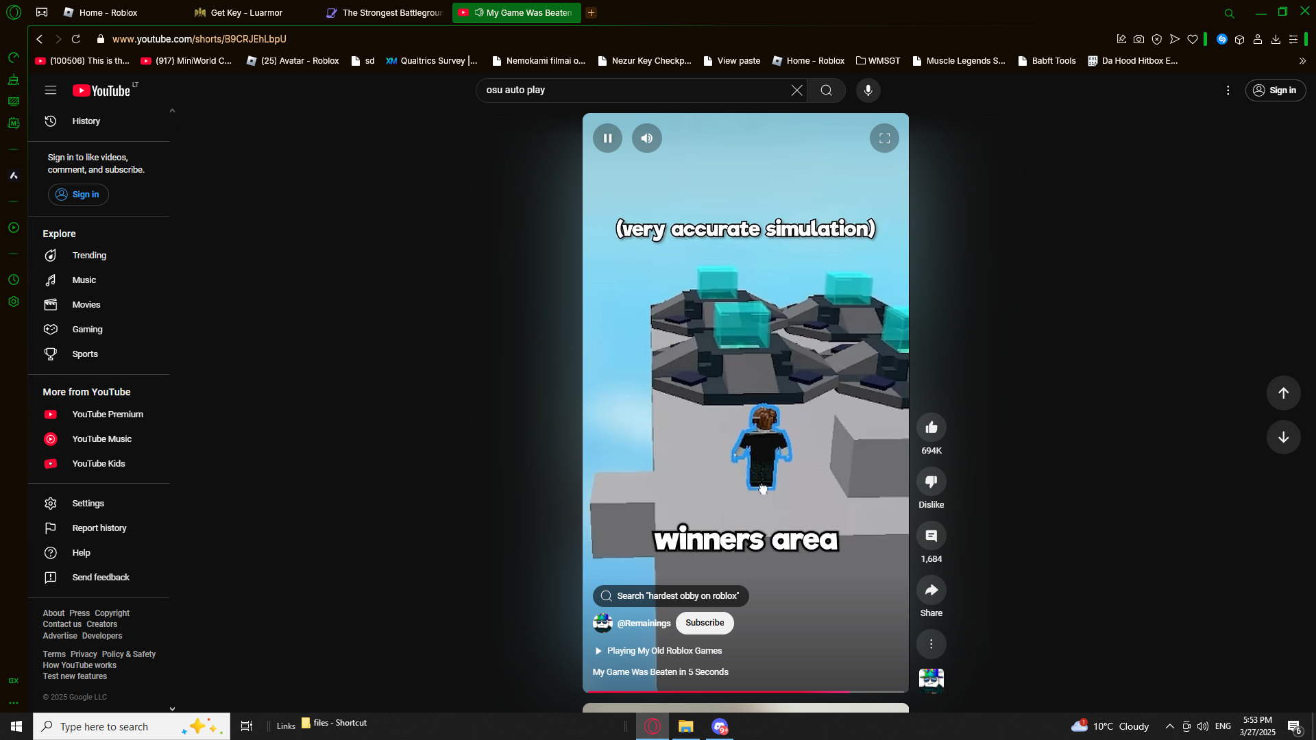Open browser downloads icon

click(x=1276, y=39)
